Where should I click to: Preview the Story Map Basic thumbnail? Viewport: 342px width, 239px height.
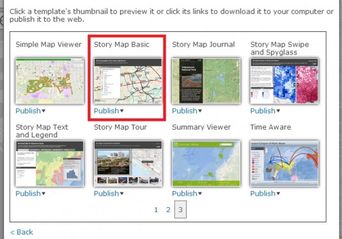128,81
